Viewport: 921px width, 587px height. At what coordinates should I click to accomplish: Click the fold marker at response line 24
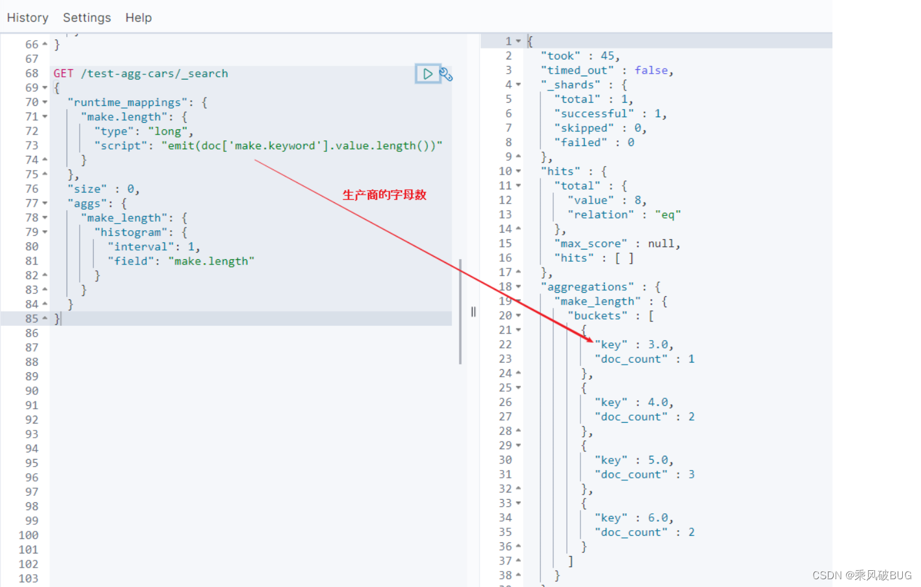[x=518, y=373]
